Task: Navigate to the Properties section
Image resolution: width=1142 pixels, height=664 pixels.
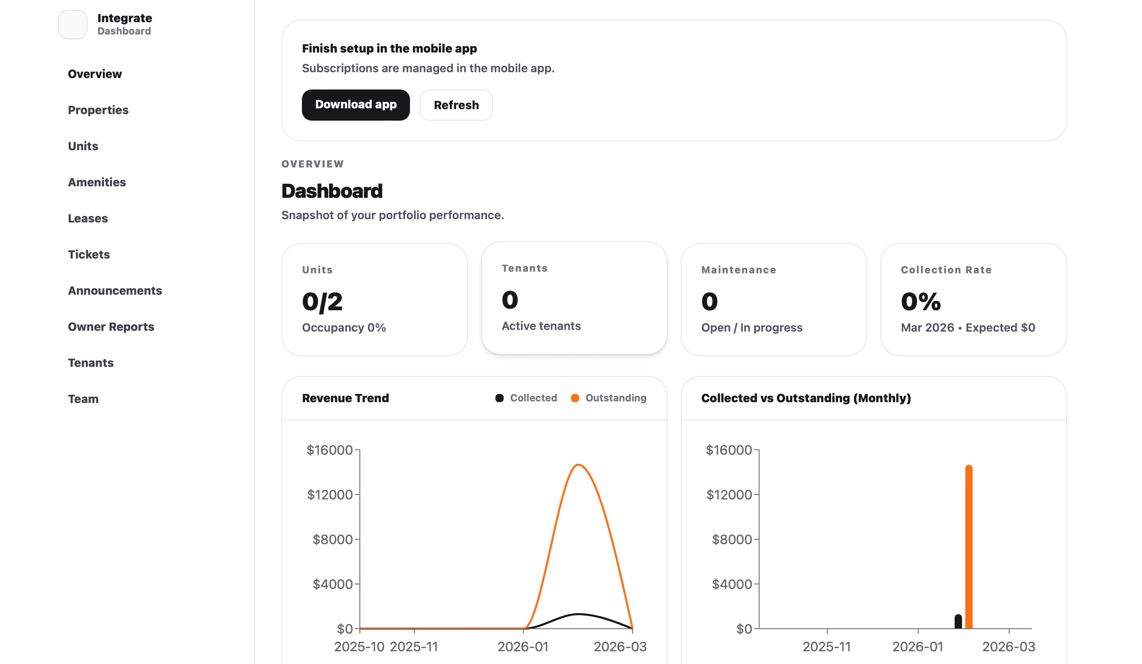Action: point(98,110)
